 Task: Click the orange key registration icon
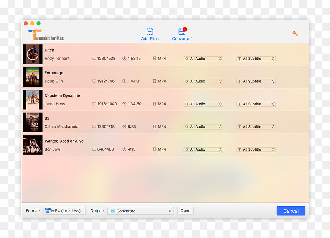[295, 33]
